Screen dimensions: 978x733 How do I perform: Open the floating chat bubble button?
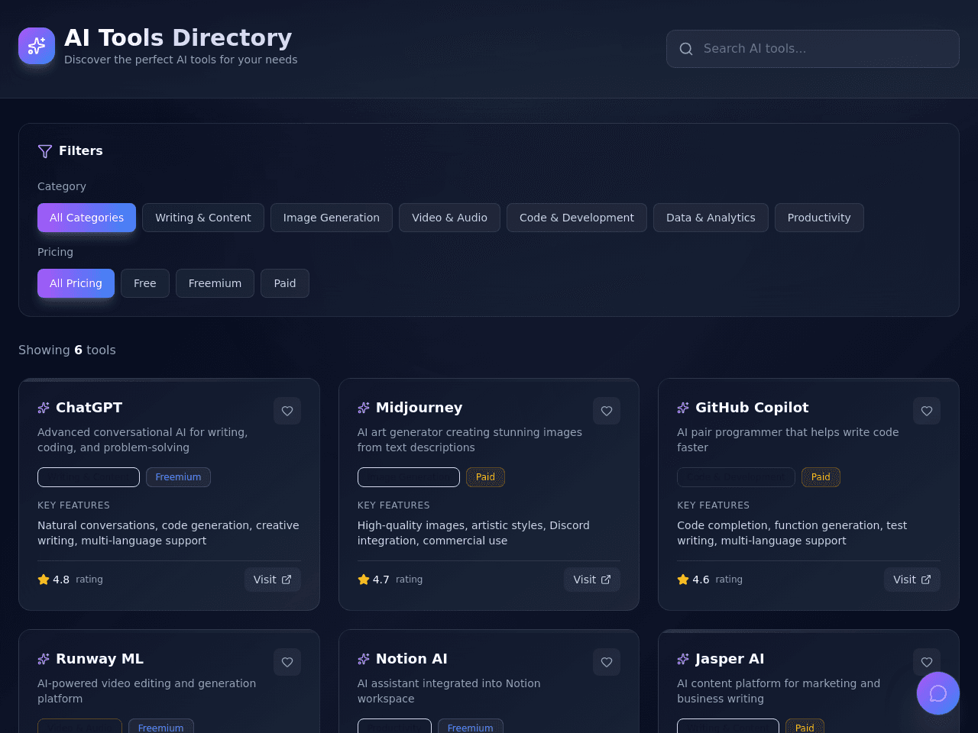938,693
